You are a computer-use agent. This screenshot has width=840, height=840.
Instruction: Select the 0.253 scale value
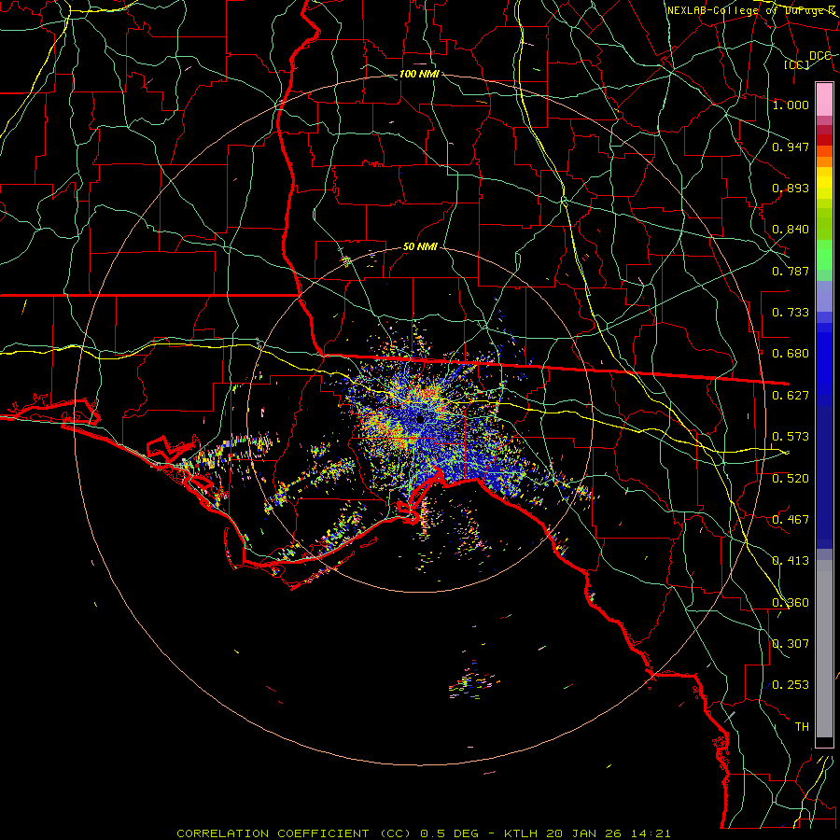coord(791,685)
